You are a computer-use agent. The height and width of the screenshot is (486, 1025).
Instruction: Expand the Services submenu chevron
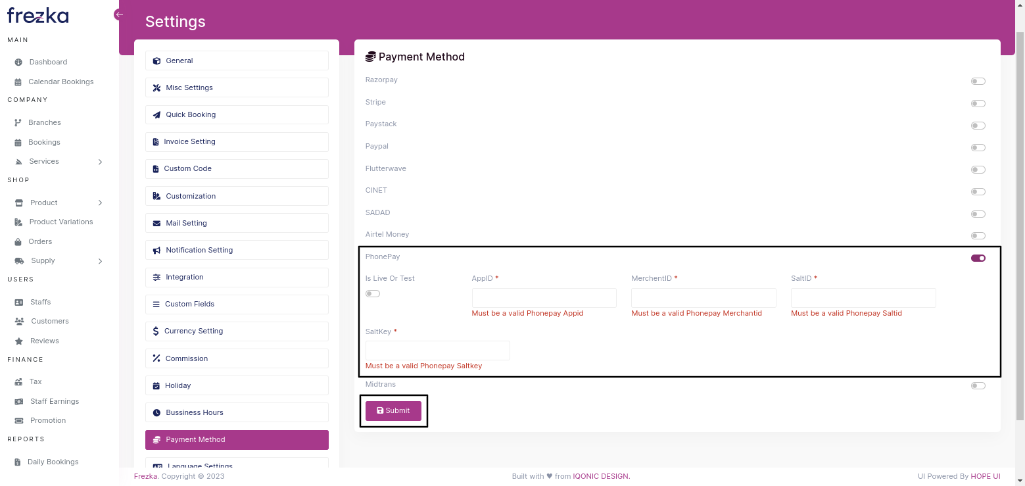(100, 162)
